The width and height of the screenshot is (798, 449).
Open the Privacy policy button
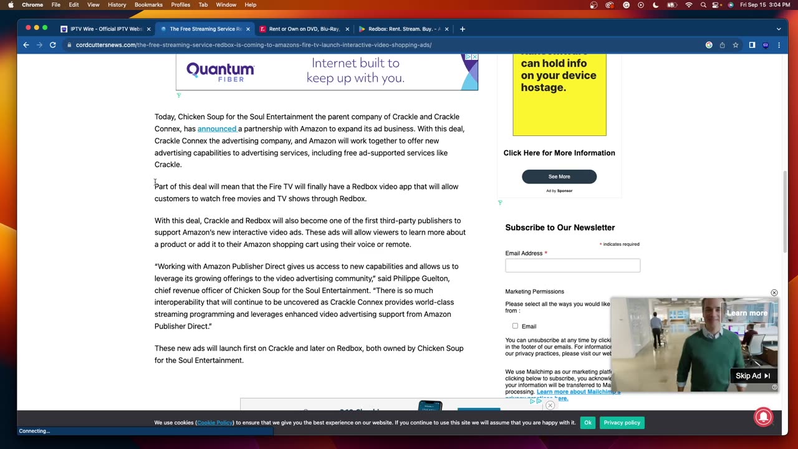tap(622, 423)
